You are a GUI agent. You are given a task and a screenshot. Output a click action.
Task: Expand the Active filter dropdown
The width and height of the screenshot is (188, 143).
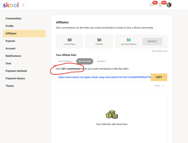[159, 86]
